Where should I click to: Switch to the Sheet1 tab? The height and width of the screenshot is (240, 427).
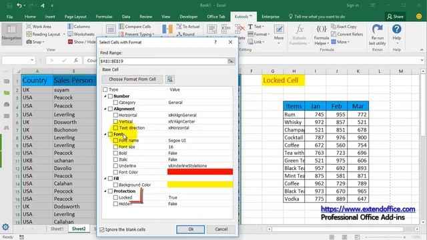tap(57, 229)
